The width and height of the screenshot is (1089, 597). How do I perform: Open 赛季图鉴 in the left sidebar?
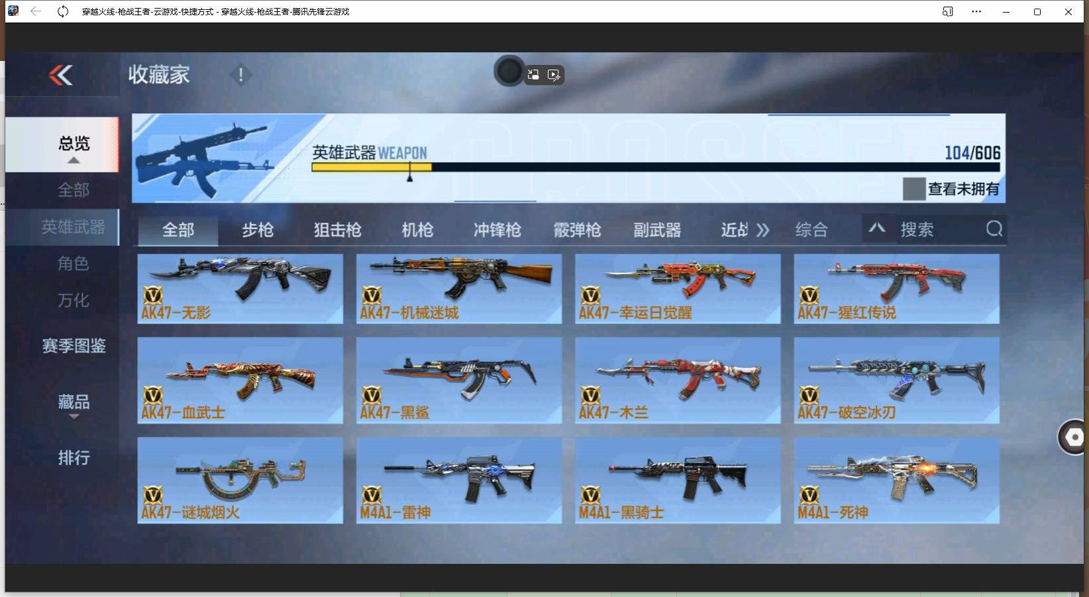point(74,346)
